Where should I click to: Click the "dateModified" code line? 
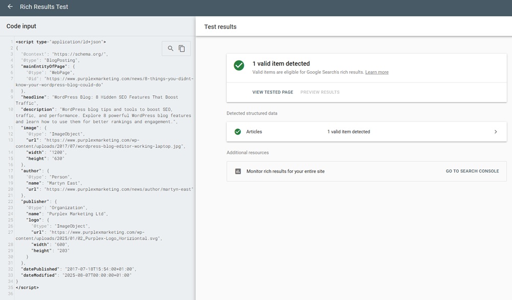tap(76, 275)
